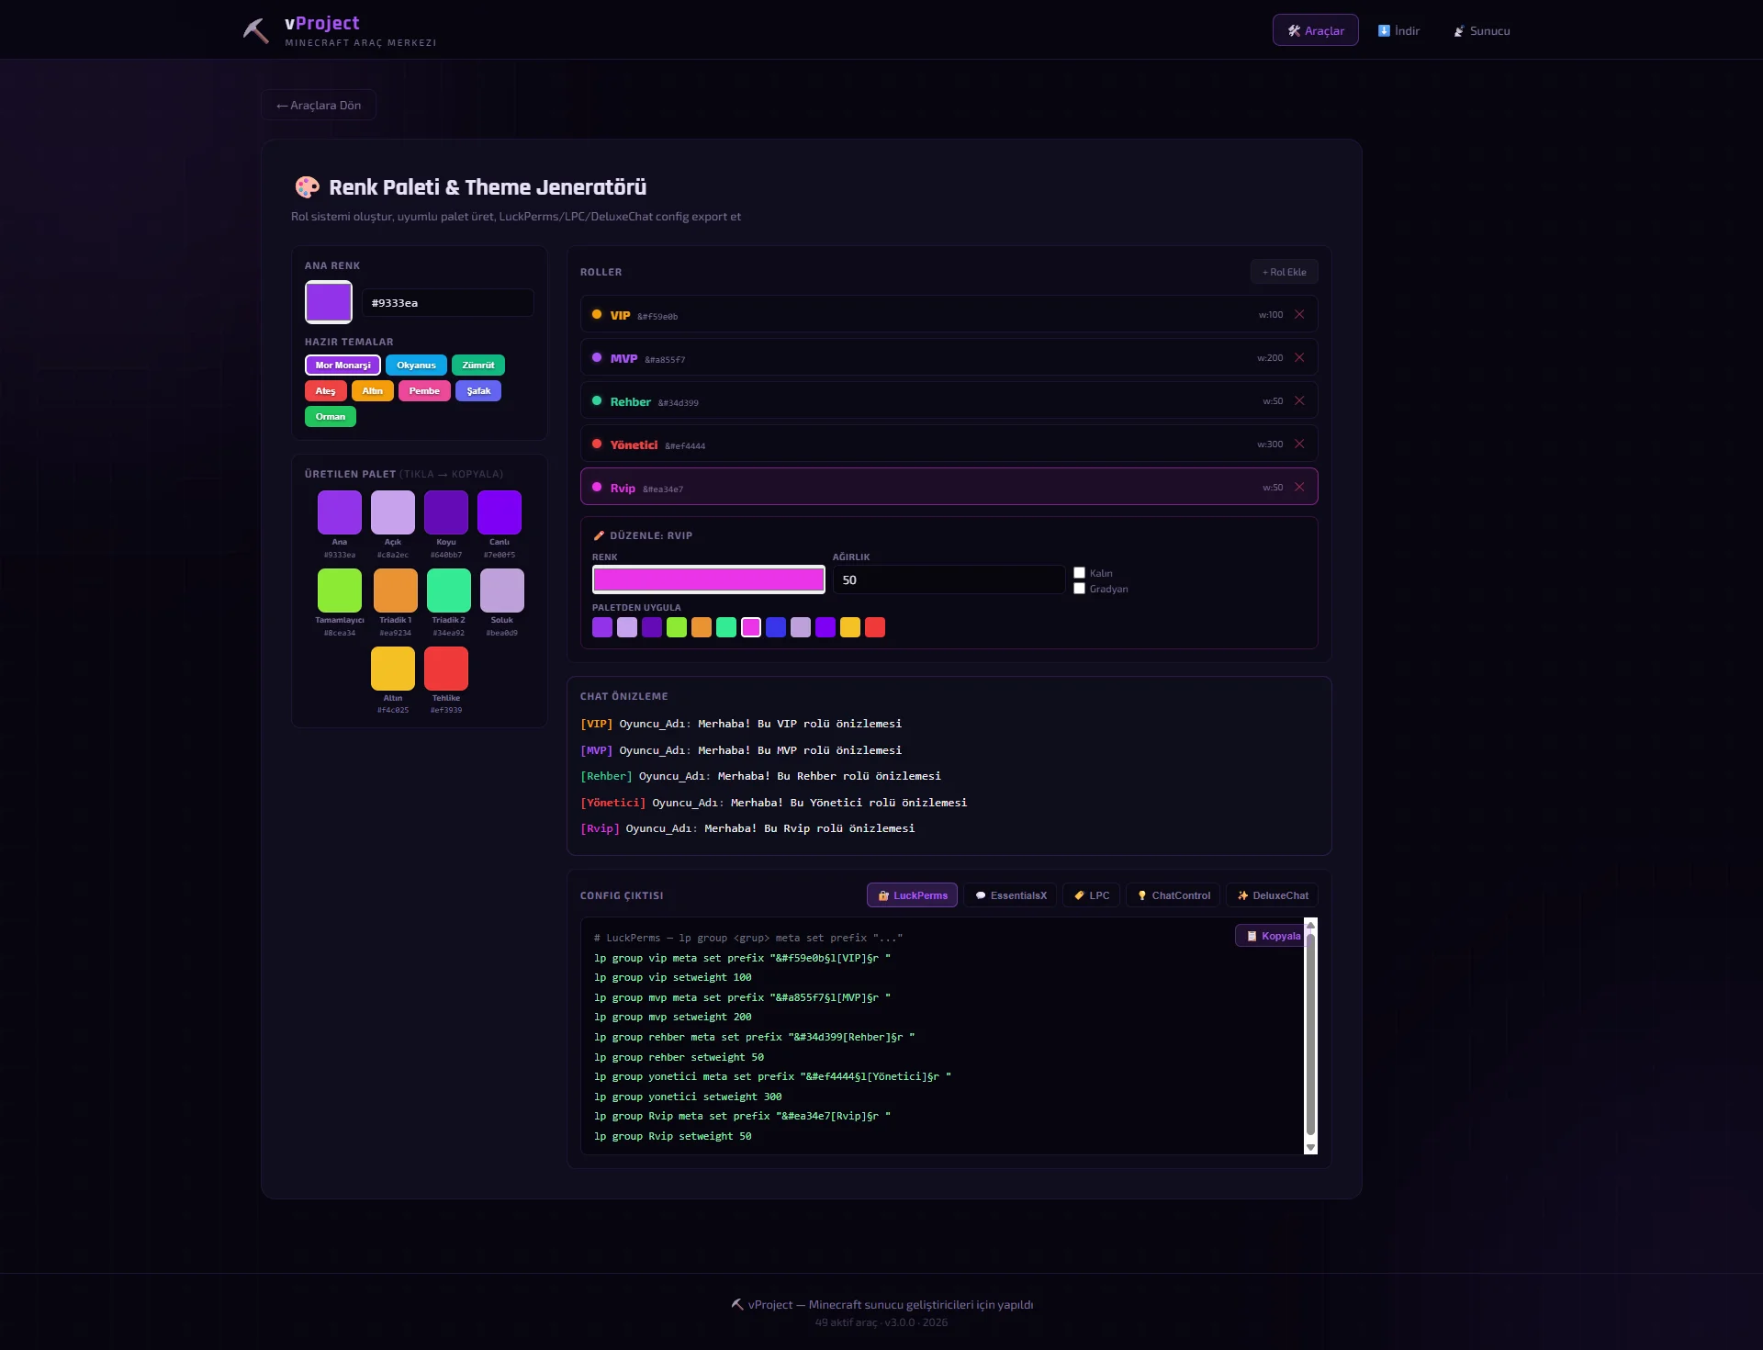Remove the VIP role with its X
Viewport: 1763px width, 1350px height.
pyautogui.click(x=1299, y=314)
